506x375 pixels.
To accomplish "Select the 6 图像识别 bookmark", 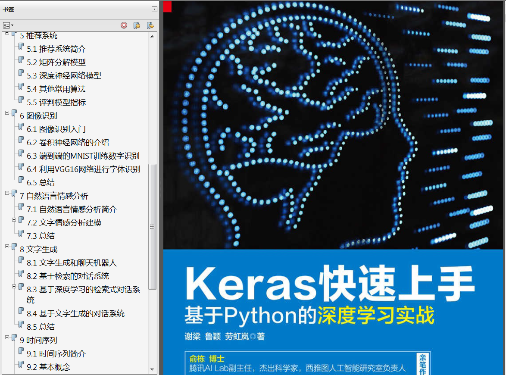I will click(38, 116).
